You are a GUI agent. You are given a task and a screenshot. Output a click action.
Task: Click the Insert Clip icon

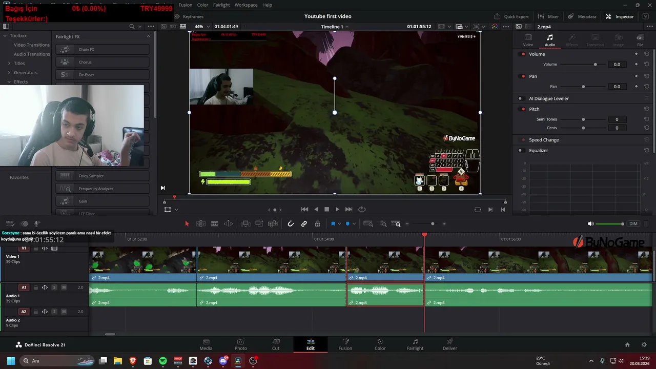[245, 223]
